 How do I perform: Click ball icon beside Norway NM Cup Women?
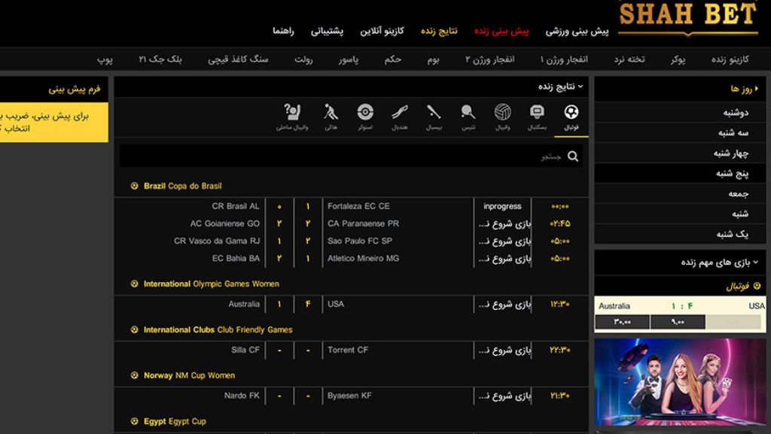coord(134,375)
